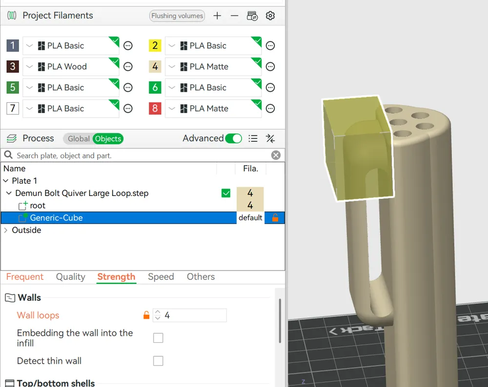Viewport: 488px width, 387px height.
Task: Remove a filament using the minus icon
Action: [x=234, y=16]
